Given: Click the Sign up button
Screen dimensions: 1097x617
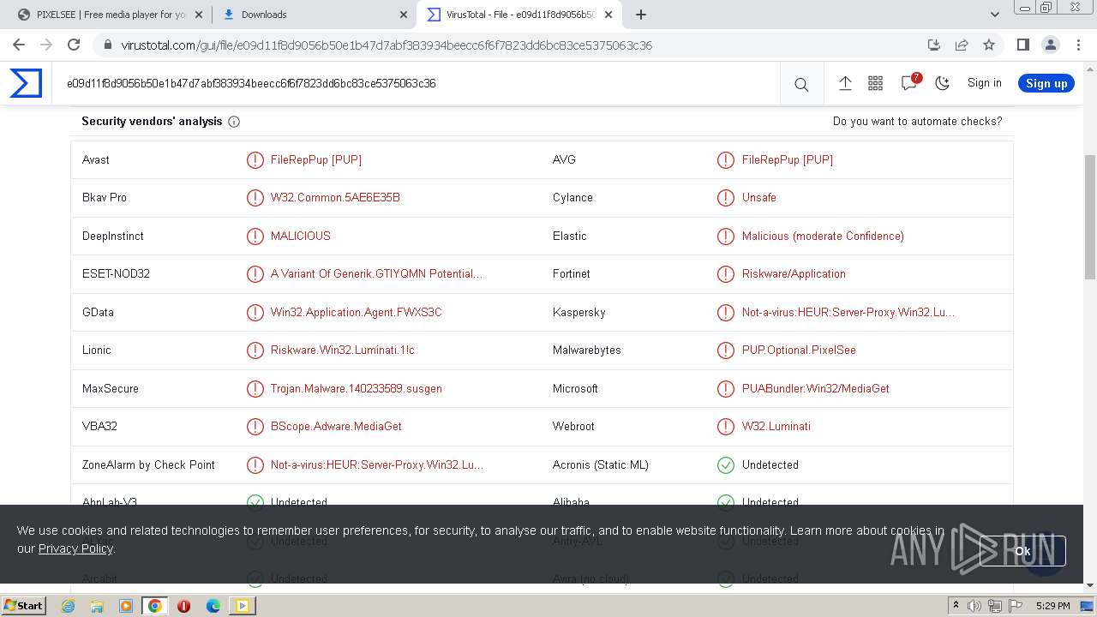Looking at the screenshot, I should click(1046, 83).
